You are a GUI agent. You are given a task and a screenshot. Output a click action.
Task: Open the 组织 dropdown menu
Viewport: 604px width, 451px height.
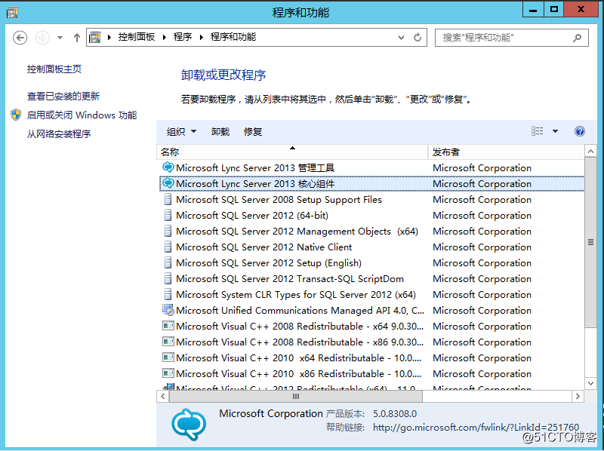(181, 132)
